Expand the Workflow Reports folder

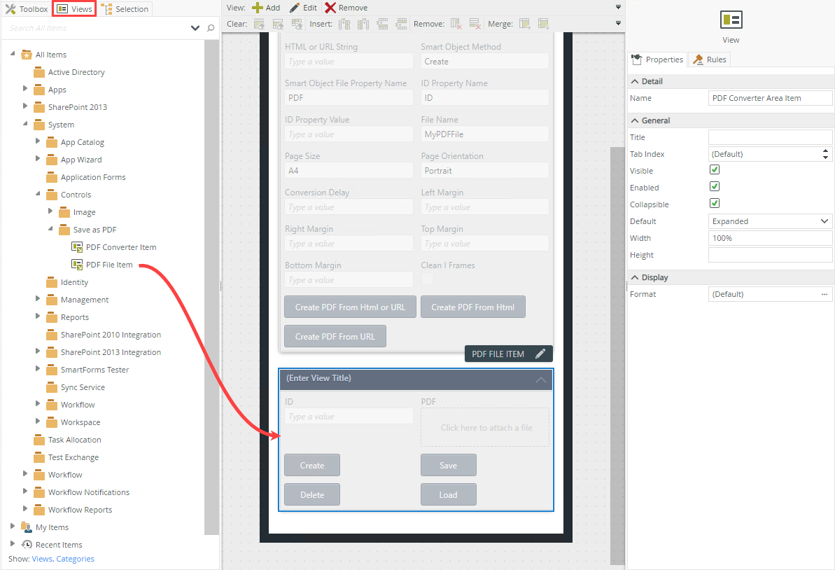[x=26, y=509]
